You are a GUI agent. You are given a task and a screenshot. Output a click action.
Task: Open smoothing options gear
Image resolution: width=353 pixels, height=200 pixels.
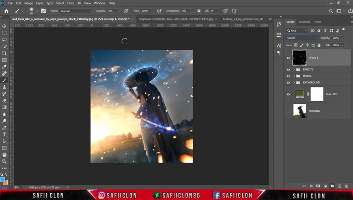point(199,11)
